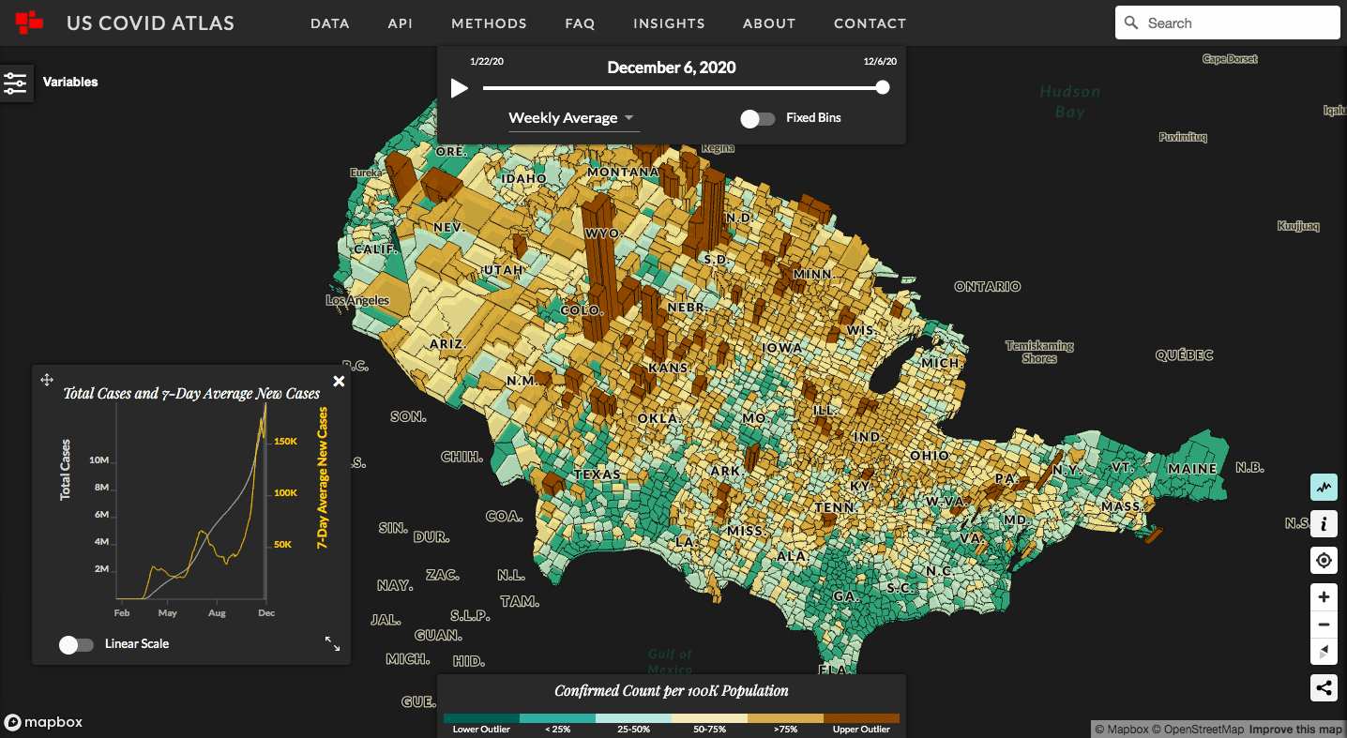Screen dimensions: 1347x738
Task: Reset map bearing with compass icon
Action: (1324, 651)
